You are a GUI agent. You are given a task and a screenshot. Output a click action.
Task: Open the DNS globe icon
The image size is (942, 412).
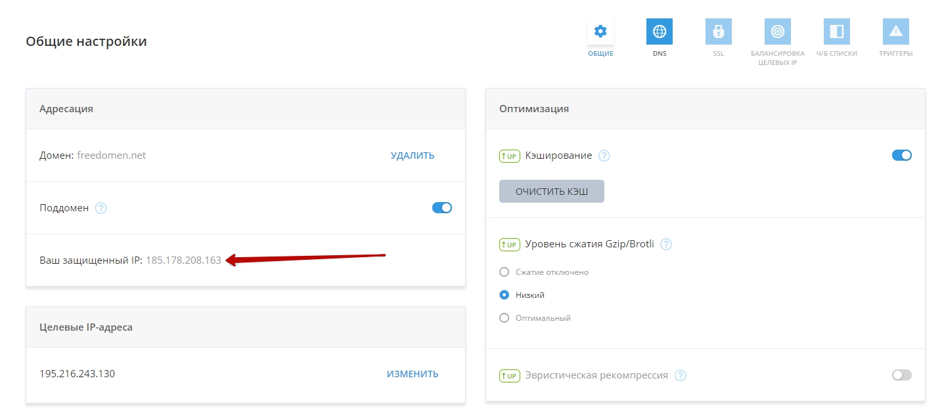point(659,31)
